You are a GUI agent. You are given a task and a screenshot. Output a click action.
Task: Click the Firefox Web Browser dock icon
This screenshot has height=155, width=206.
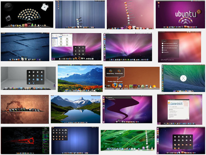click(115, 85)
